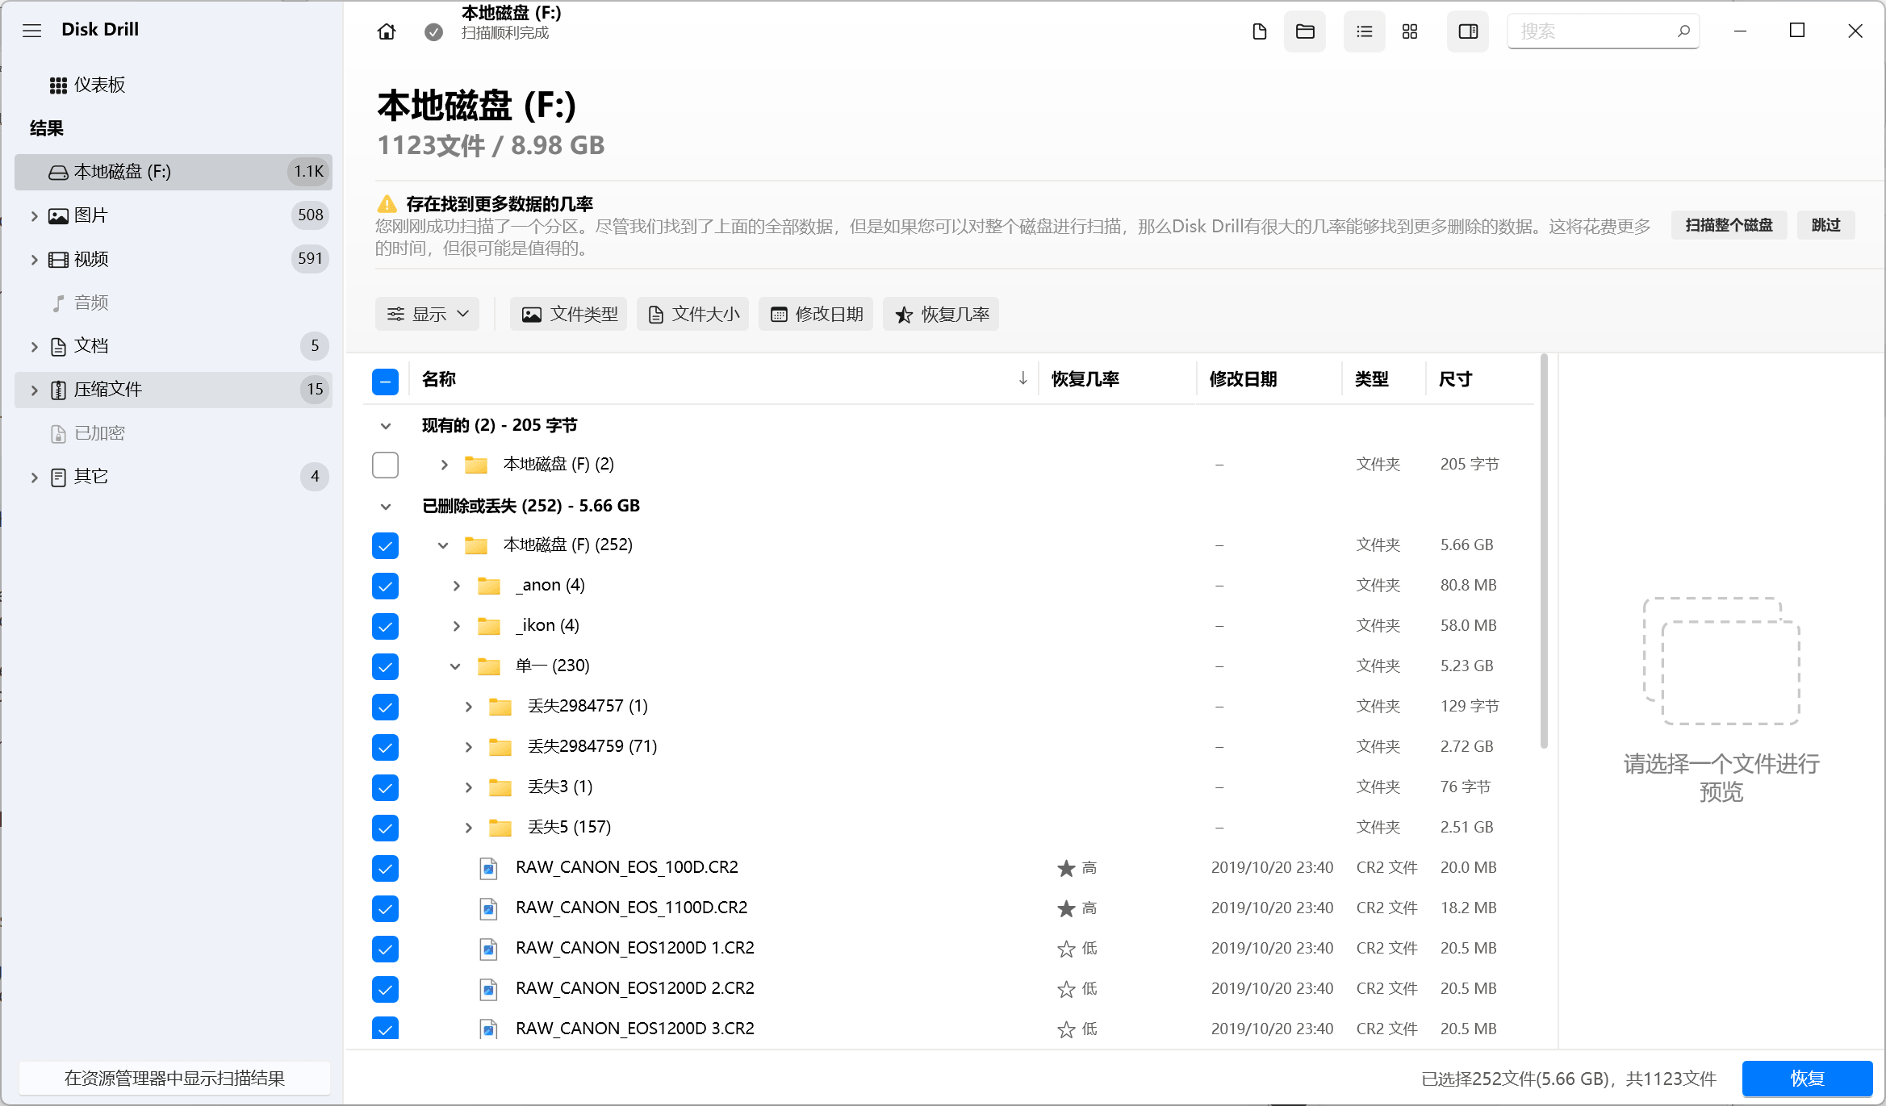The height and width of the screenshot is (1106, 1886).
Task: Click low recovery star for EOS1200D 2
Action: (x=1066, y=989)
